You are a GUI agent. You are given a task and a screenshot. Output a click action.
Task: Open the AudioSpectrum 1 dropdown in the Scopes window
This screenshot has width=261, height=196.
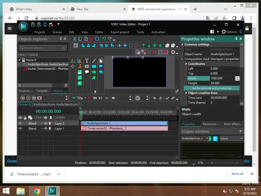[x=207, y=138]
